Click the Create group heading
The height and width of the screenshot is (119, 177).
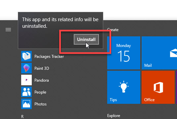coord(113,30)
